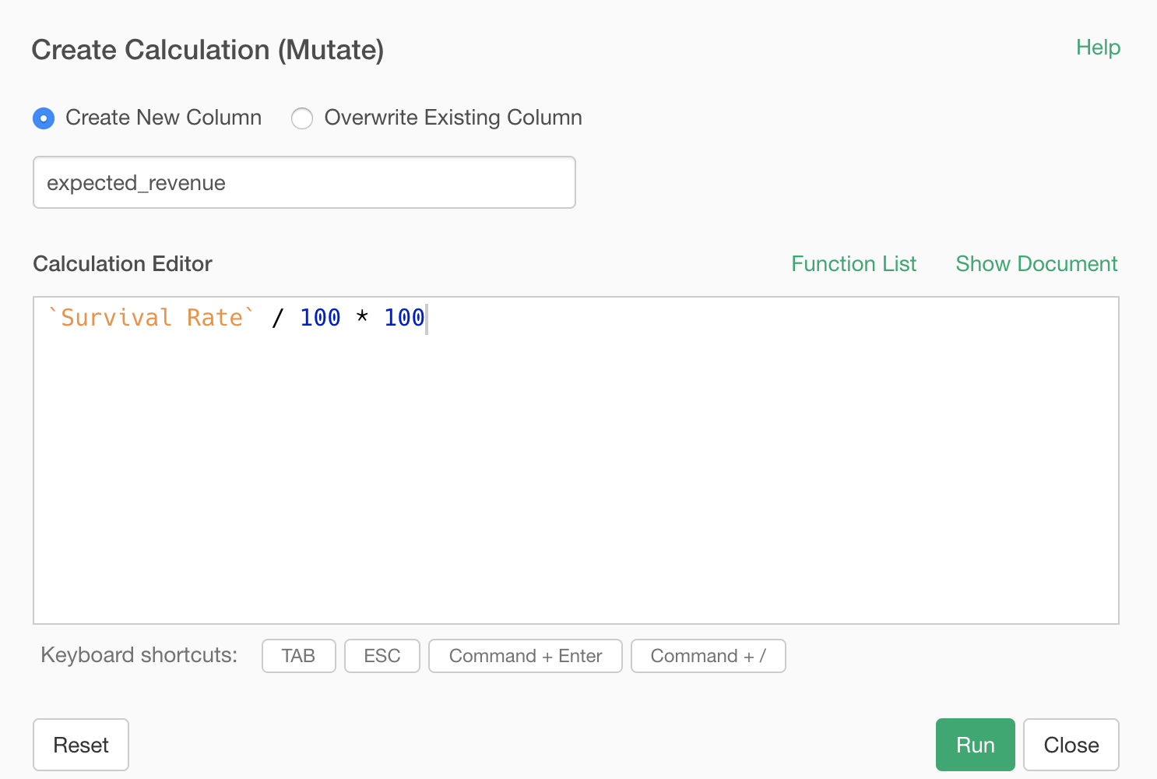
Task: Select the Create New Column radio button
Action: pyautogui.click(x=44, y=118)
